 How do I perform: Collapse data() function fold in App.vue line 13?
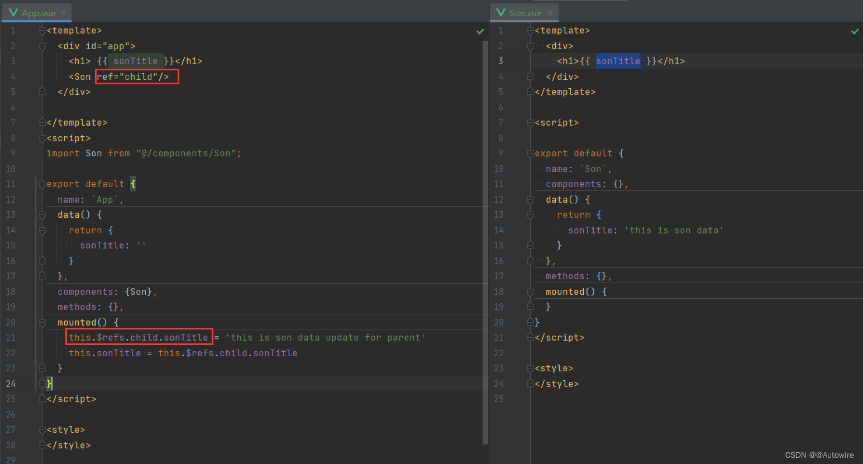pyautogui.click(x=42, y=215)
